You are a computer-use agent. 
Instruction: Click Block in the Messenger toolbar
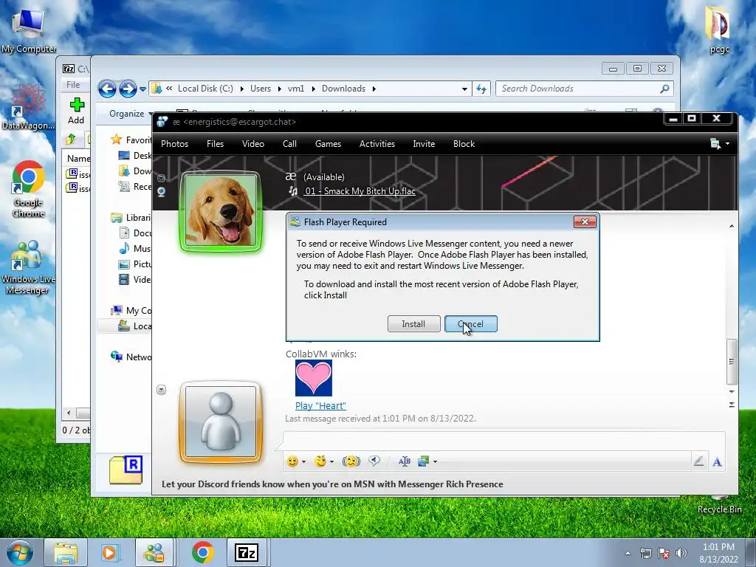click(464, 144)
